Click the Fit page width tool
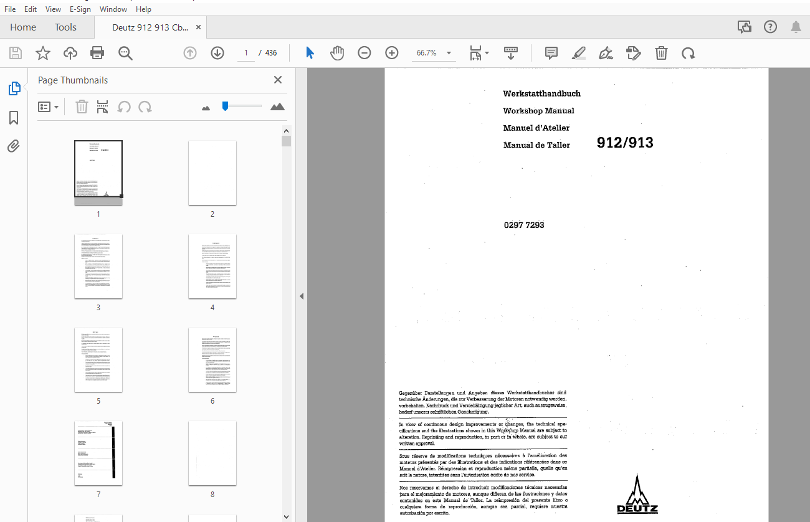The image size is (810, 522). pyautogui.click(x=476, y=53)
